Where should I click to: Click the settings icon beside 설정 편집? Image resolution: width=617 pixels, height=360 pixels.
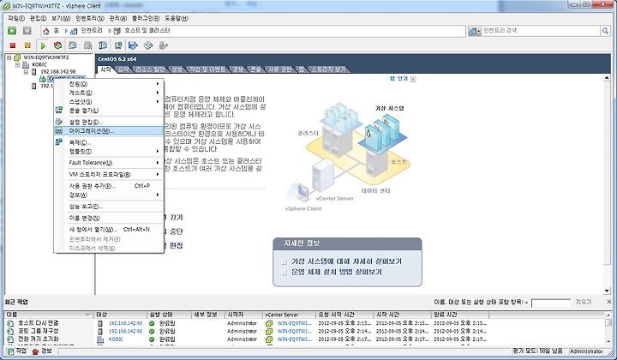59,122
